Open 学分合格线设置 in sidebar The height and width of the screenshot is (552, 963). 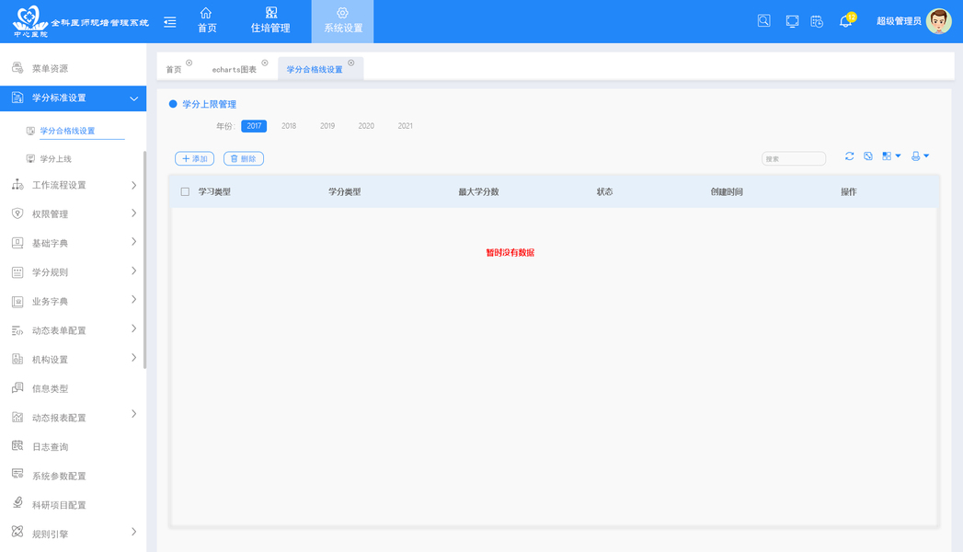[67, 131]
